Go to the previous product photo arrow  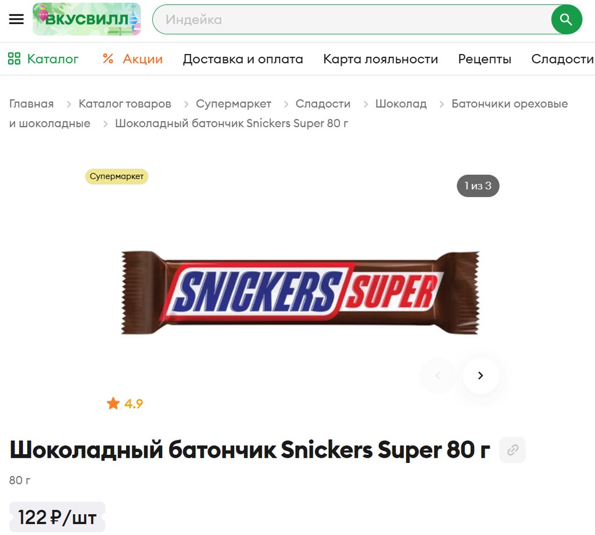pyautogui.click(x=438, y=375)
